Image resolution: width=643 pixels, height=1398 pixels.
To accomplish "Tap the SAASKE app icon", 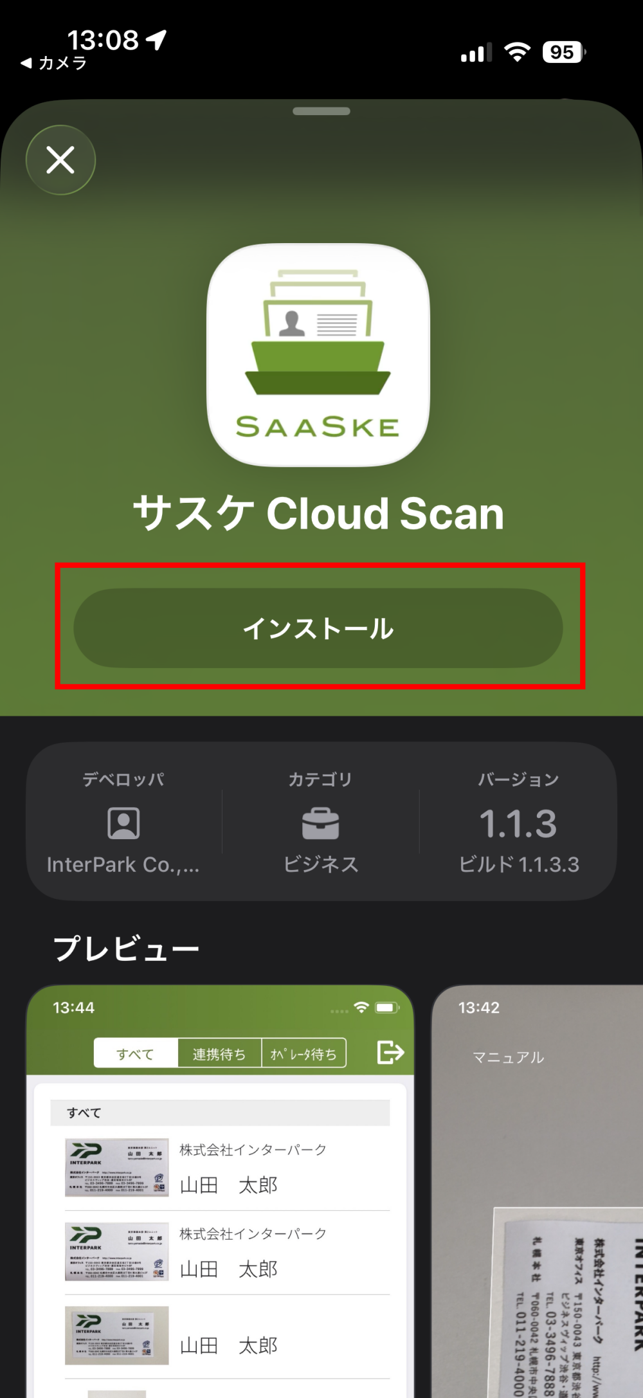I will 318,355.
